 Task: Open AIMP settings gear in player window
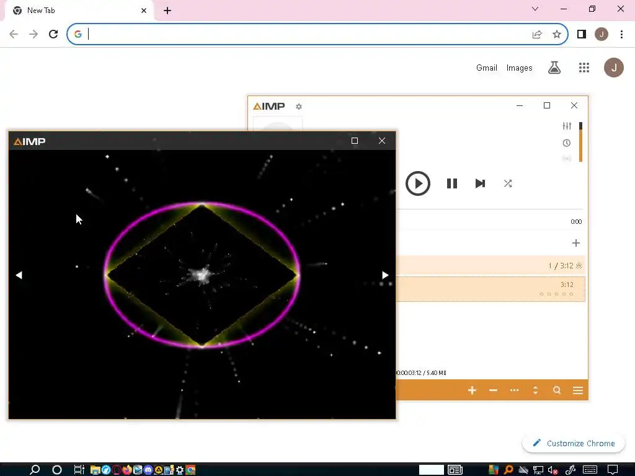pyautogui.click(x=298, y=107)
